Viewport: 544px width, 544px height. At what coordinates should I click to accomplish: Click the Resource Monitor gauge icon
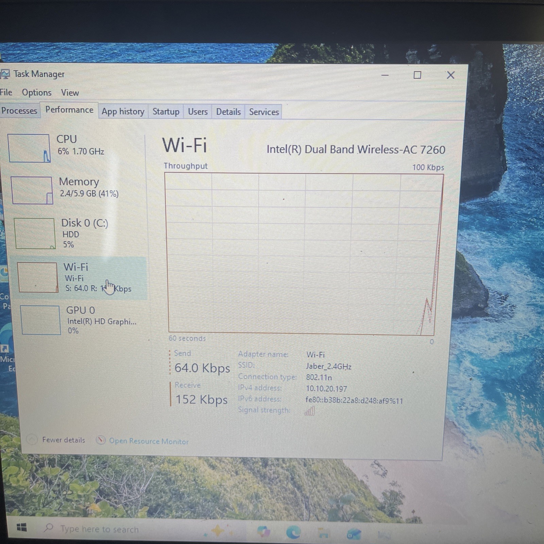tap(101, 441)
